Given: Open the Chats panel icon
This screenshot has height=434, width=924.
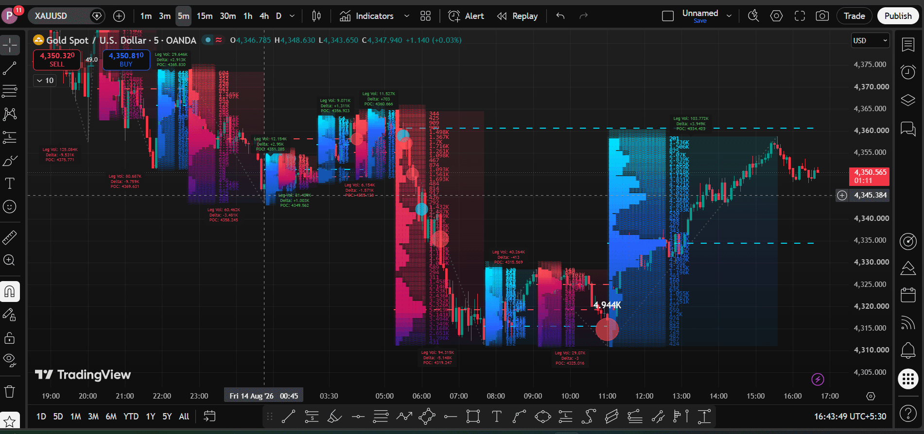Looking at the screenshot, I should (x=908, y=129).
